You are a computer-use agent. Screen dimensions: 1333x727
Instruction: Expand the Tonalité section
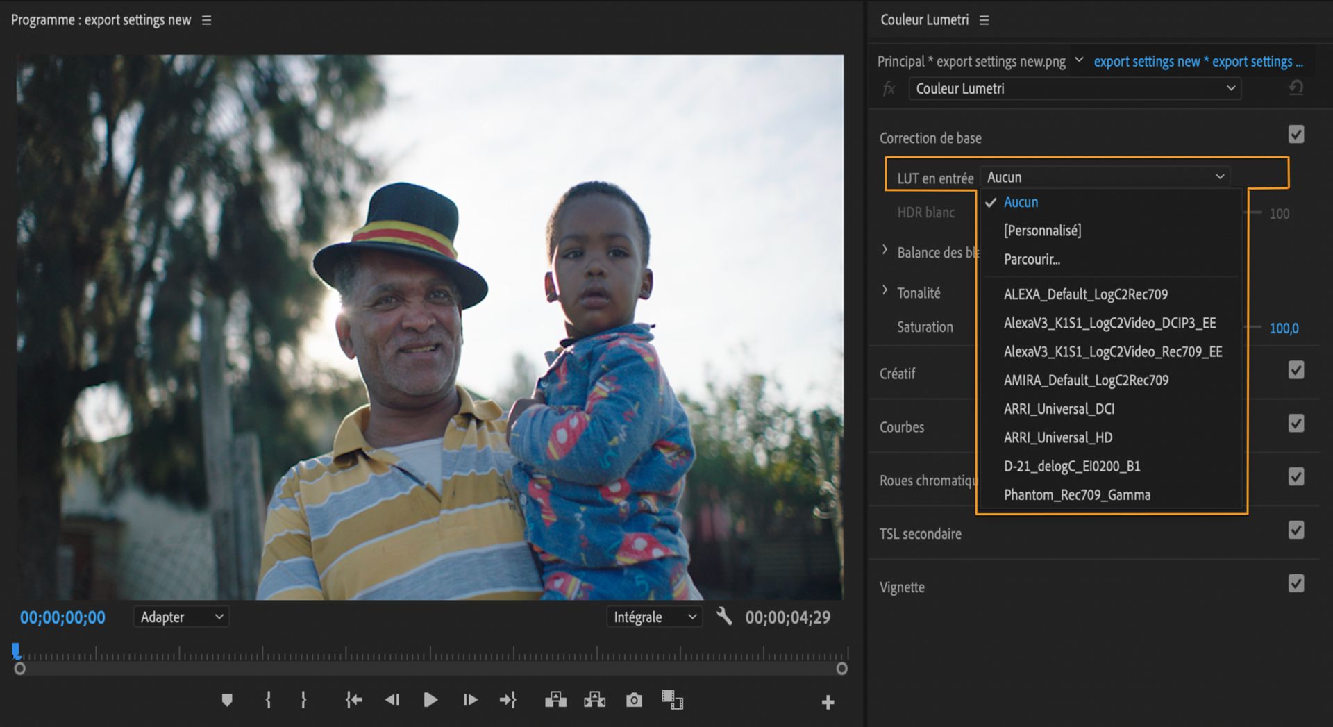pyautogui.click(x=885, y=291)
